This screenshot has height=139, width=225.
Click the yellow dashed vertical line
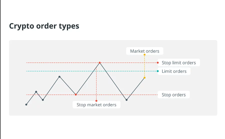coord(145,66)
